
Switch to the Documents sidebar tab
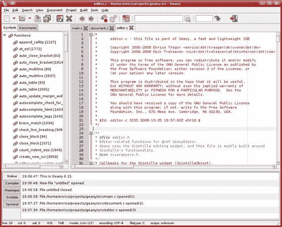28,28
